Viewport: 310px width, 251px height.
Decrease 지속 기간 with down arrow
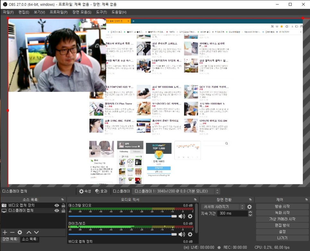tap(250, 215)
